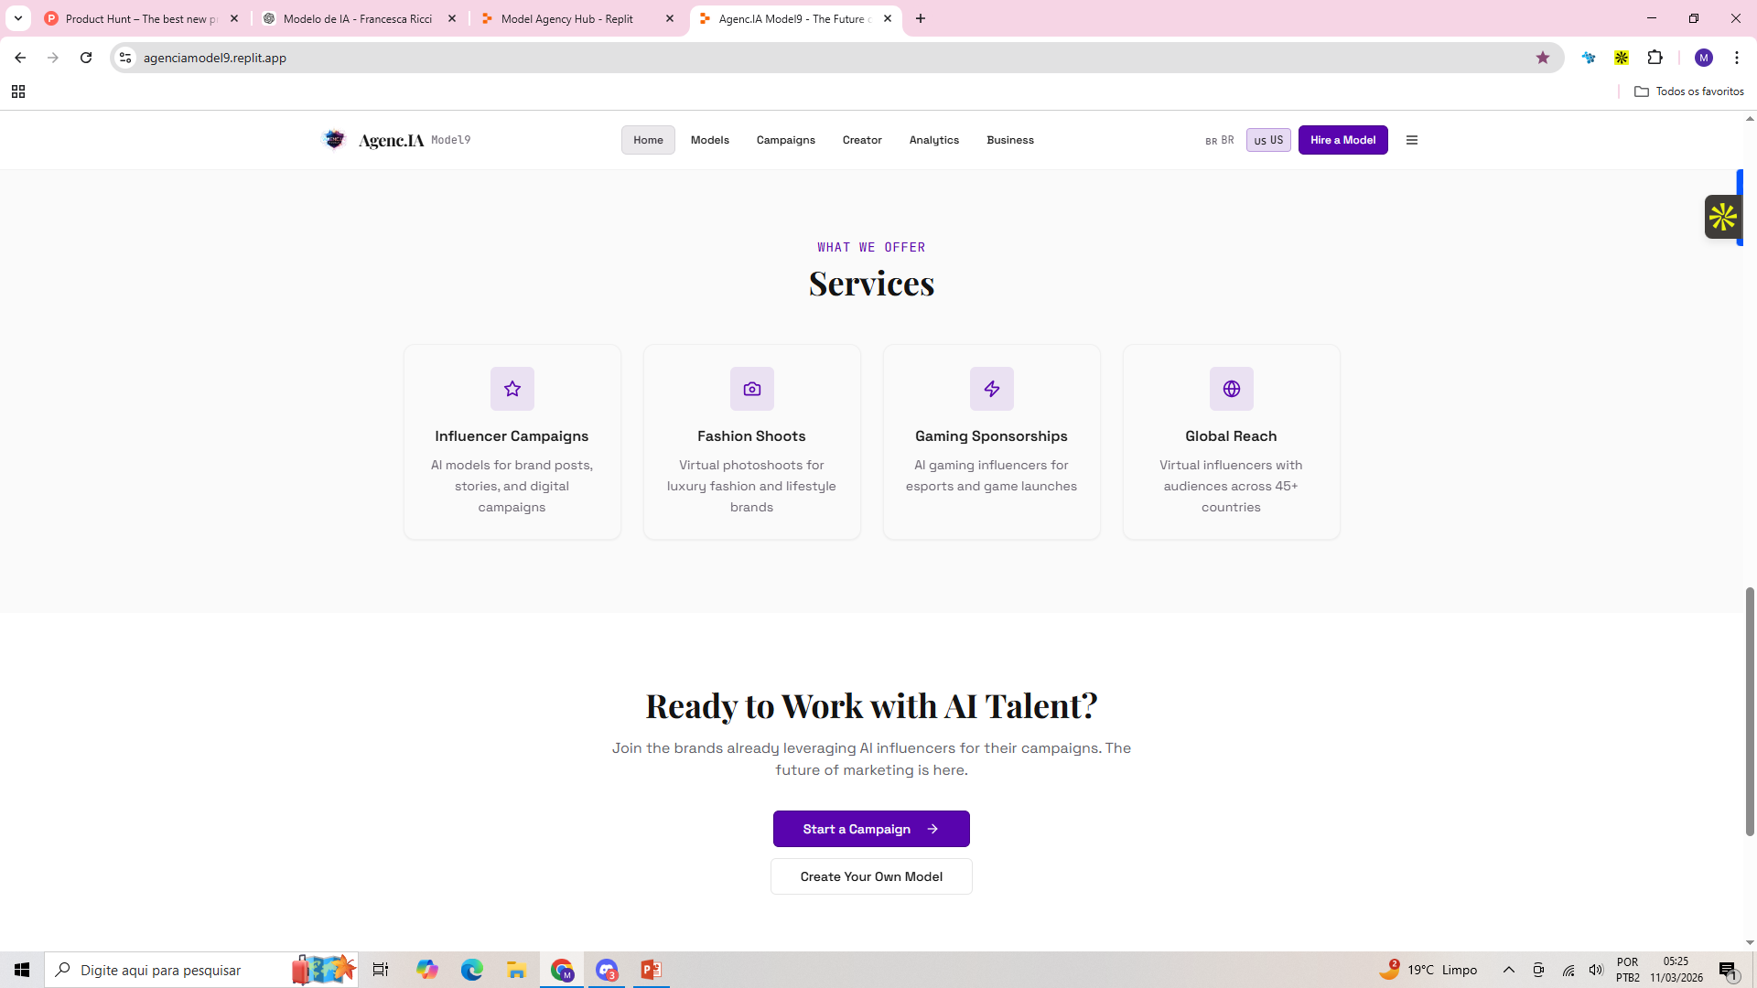This screenshot has width=1757, height=988.
Task: Bookmark page with the star icon
Action: [x=1543, y=58]
